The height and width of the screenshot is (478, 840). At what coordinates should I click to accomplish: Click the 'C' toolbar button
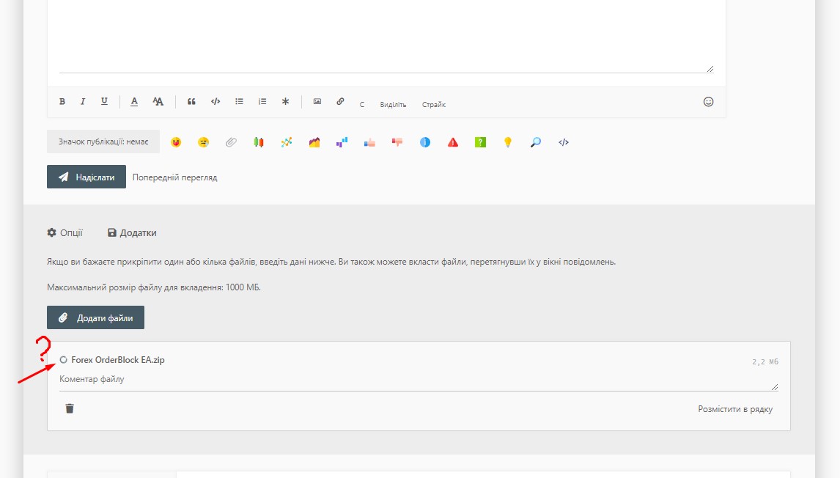[x=362, y=105]
